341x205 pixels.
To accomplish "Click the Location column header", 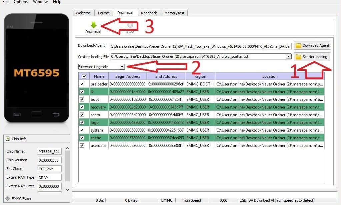I will click(x=270, y=76).
